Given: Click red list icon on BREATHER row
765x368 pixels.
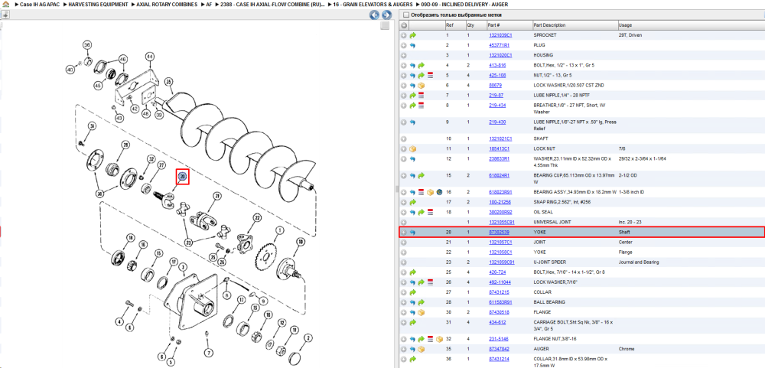Looking at the screenshot, I should 422,106.
